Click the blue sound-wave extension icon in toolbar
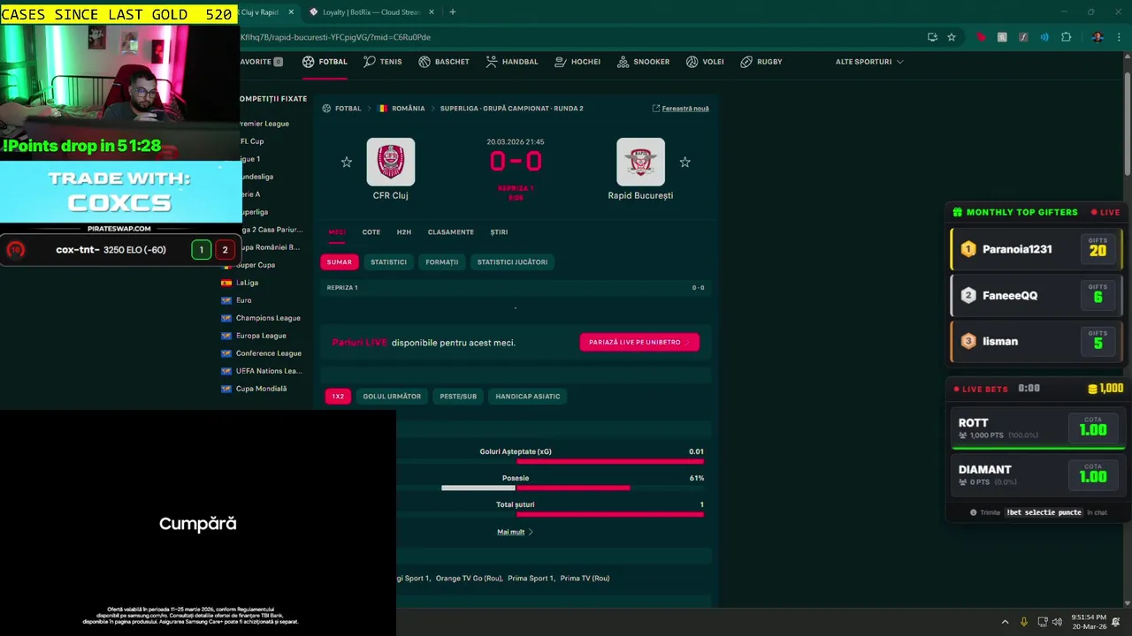This screenshot has height=636, width=1132. pyautogui.click(x=1044, y=37)
